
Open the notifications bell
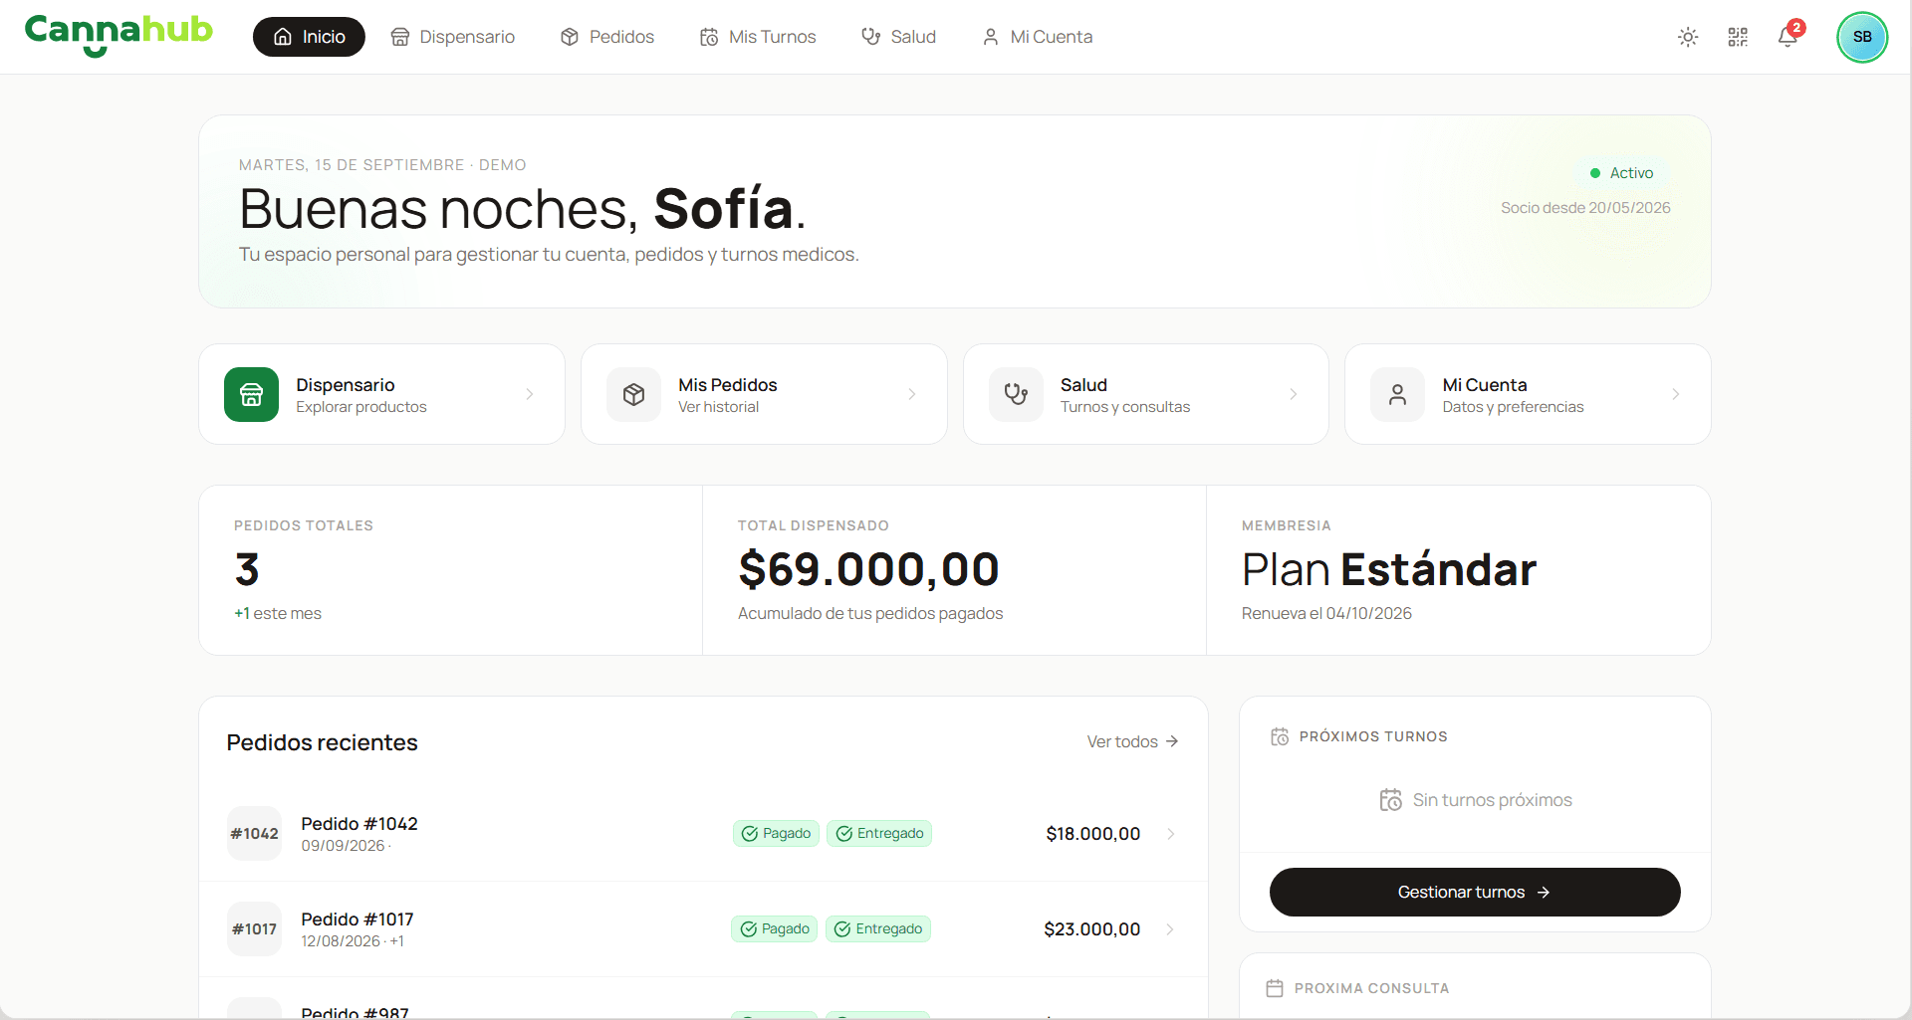[x=1788, y=37]
